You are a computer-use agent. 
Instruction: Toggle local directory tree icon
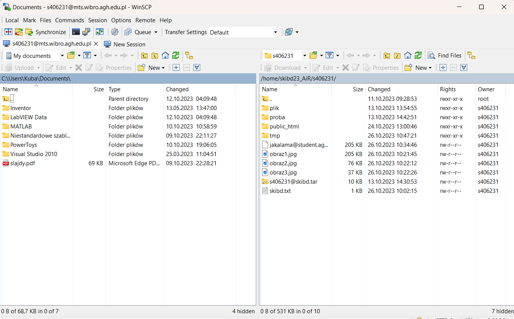coord(189,56)
